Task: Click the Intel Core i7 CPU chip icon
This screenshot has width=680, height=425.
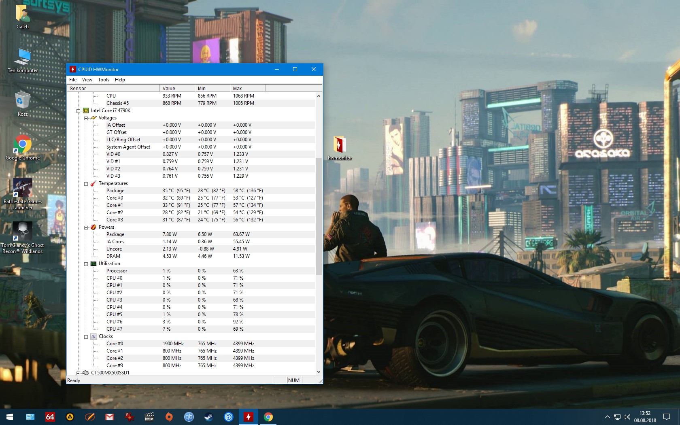Action: pyautogui.click(x=86, y=110)
